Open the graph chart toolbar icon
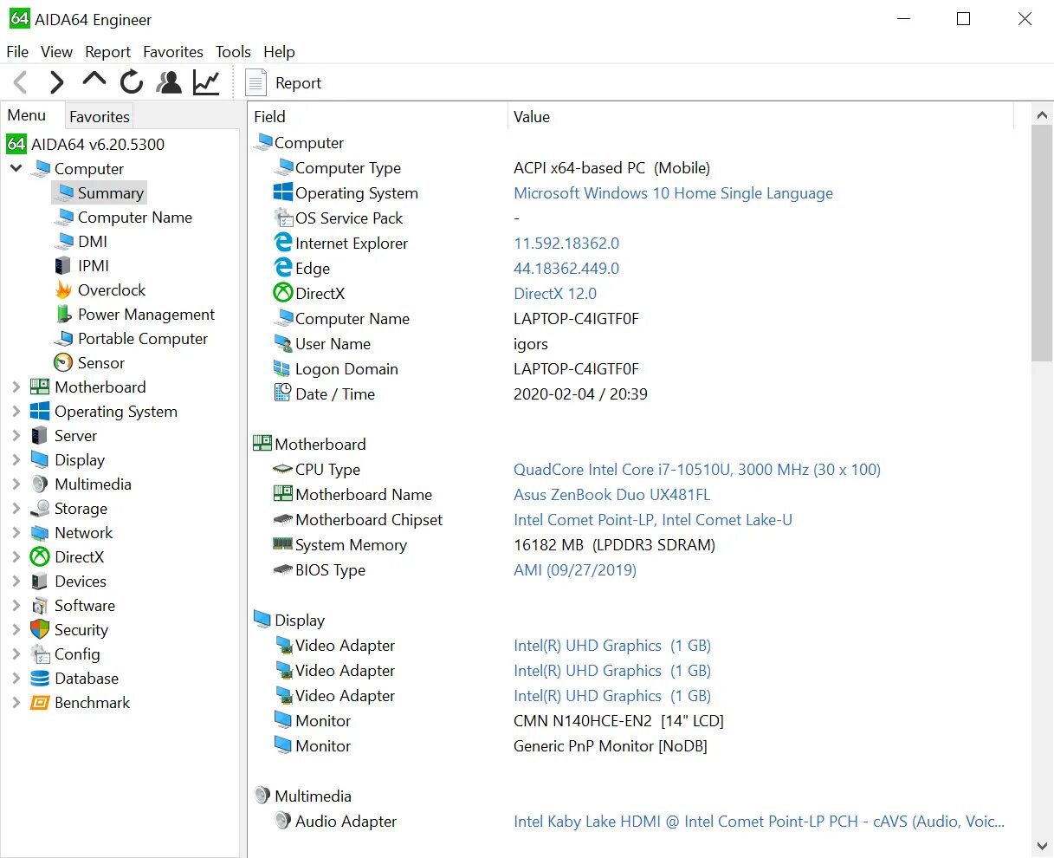 click(206, 82)
